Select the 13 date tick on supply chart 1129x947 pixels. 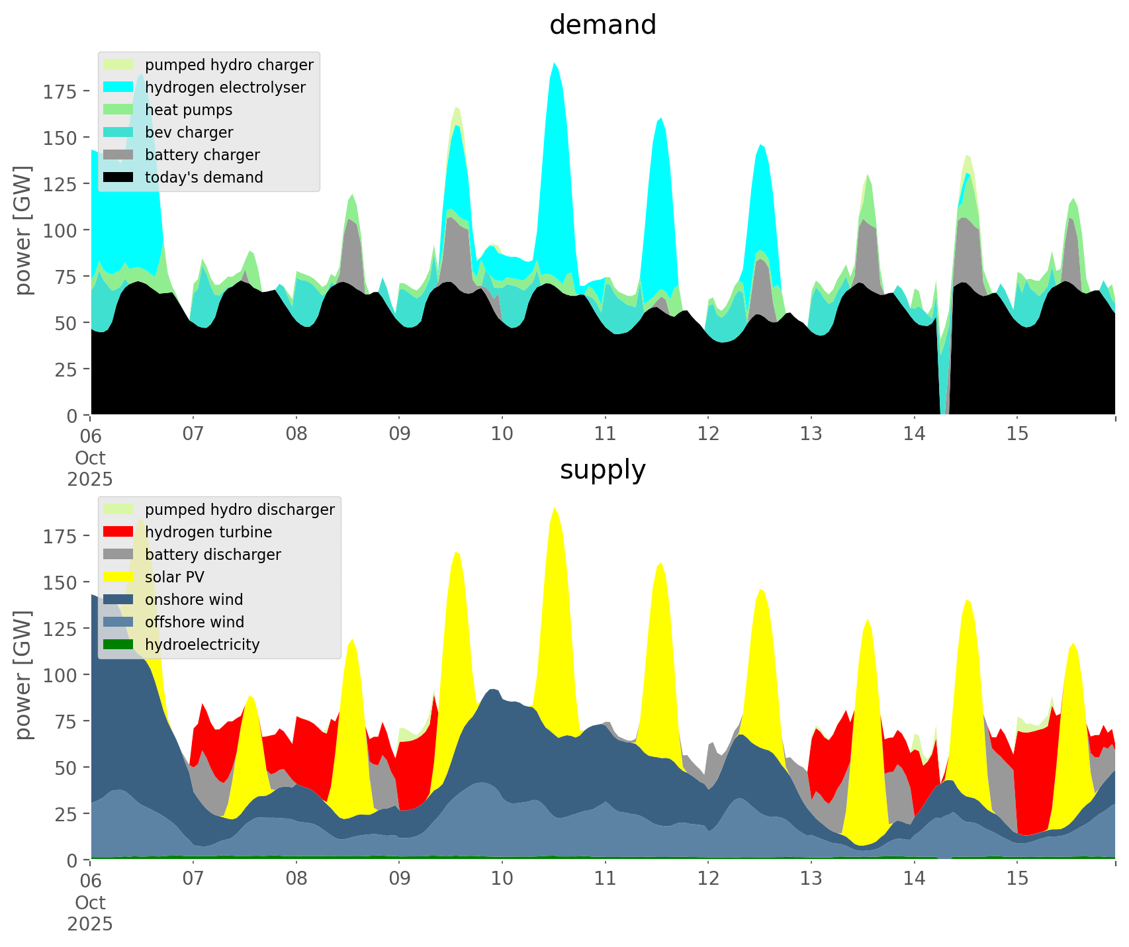click(811, 879)
